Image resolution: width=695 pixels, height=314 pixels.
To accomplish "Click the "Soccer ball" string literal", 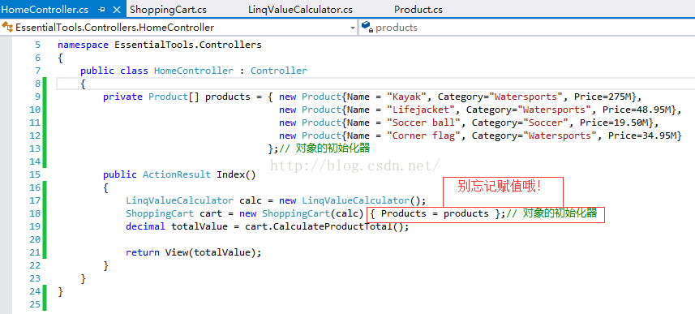I will 423,123.
